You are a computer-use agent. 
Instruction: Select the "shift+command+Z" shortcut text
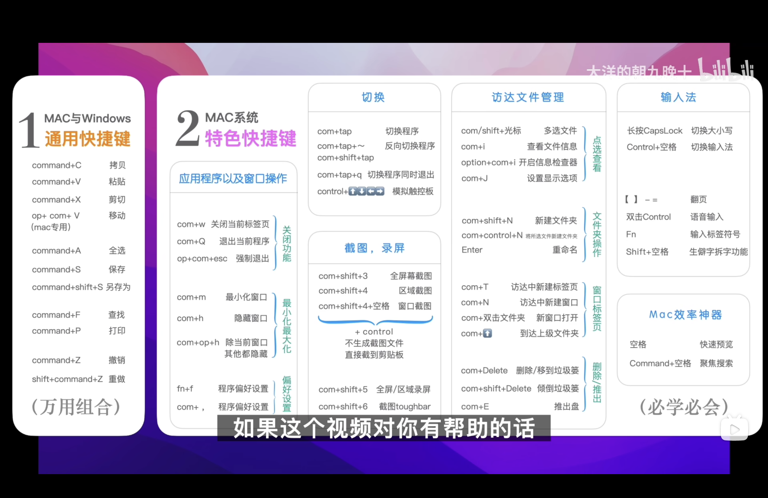67,379
